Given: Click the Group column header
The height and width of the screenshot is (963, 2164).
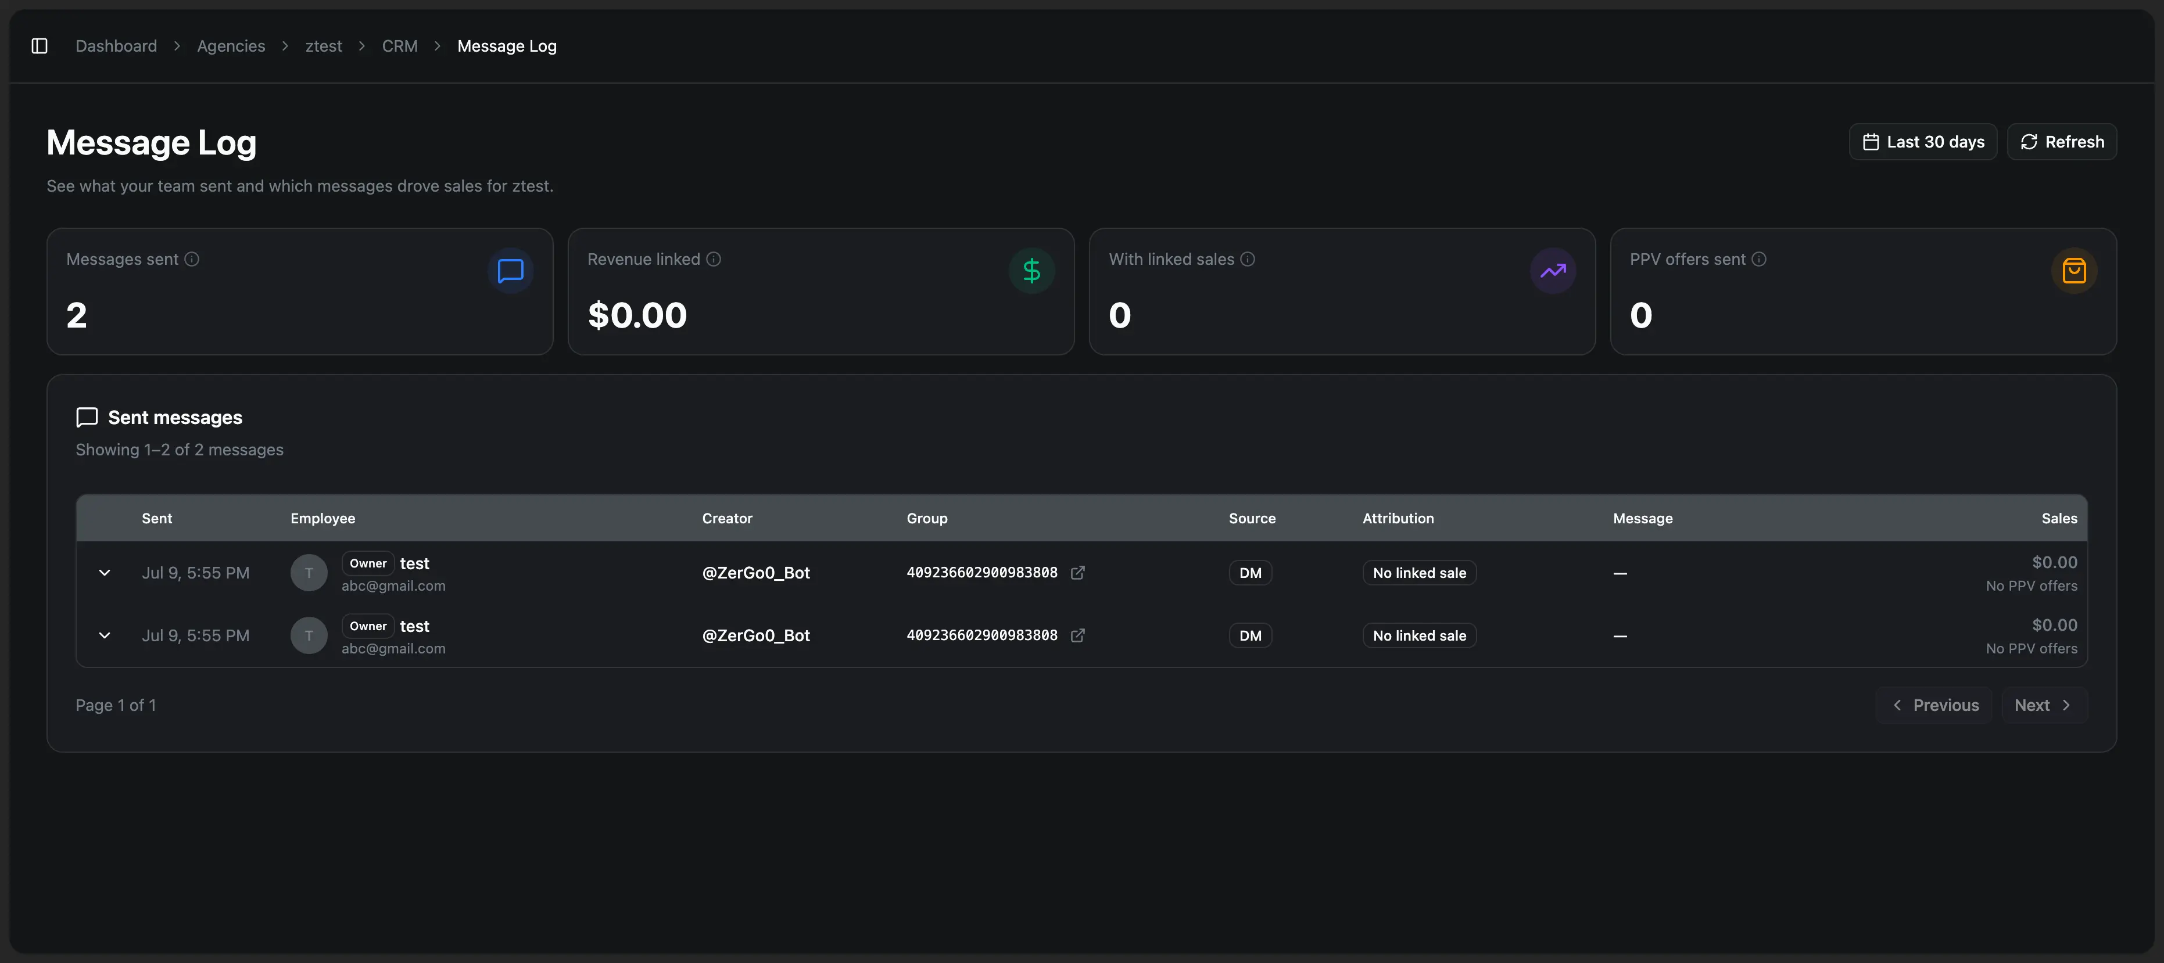Looking at the screenshot, I should coord(927,518).
